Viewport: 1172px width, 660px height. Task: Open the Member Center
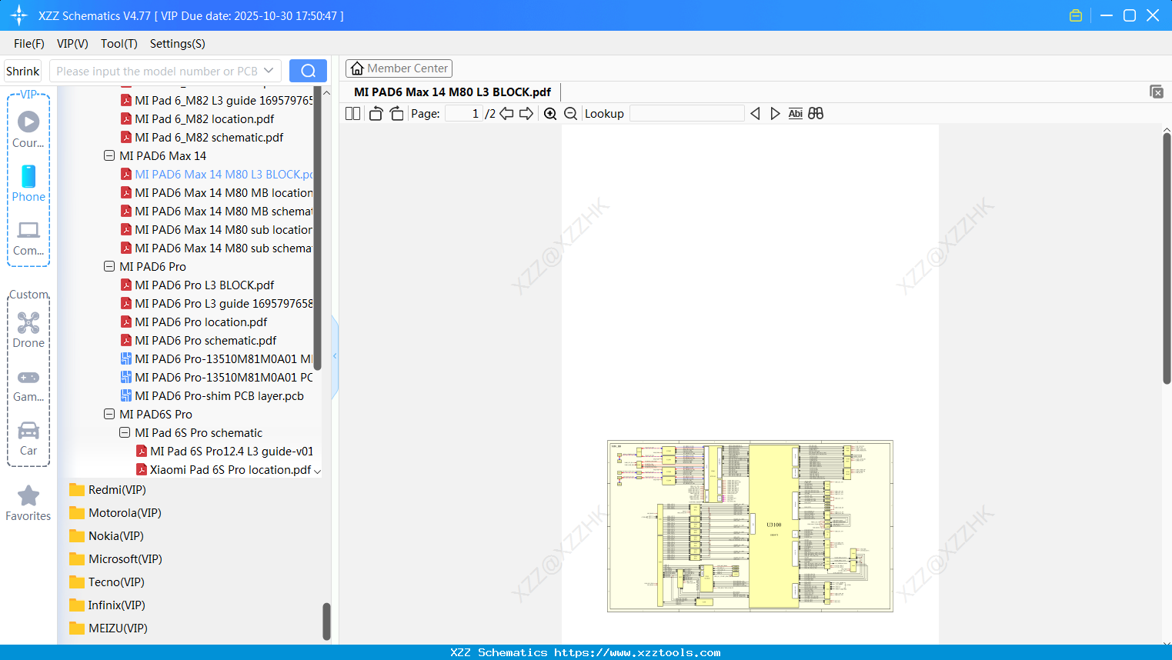click(x=399, y=68)
